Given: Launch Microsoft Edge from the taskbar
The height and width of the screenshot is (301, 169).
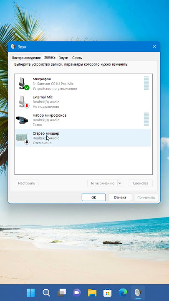Looking at the screenshot, I should (x=123, y=293).
